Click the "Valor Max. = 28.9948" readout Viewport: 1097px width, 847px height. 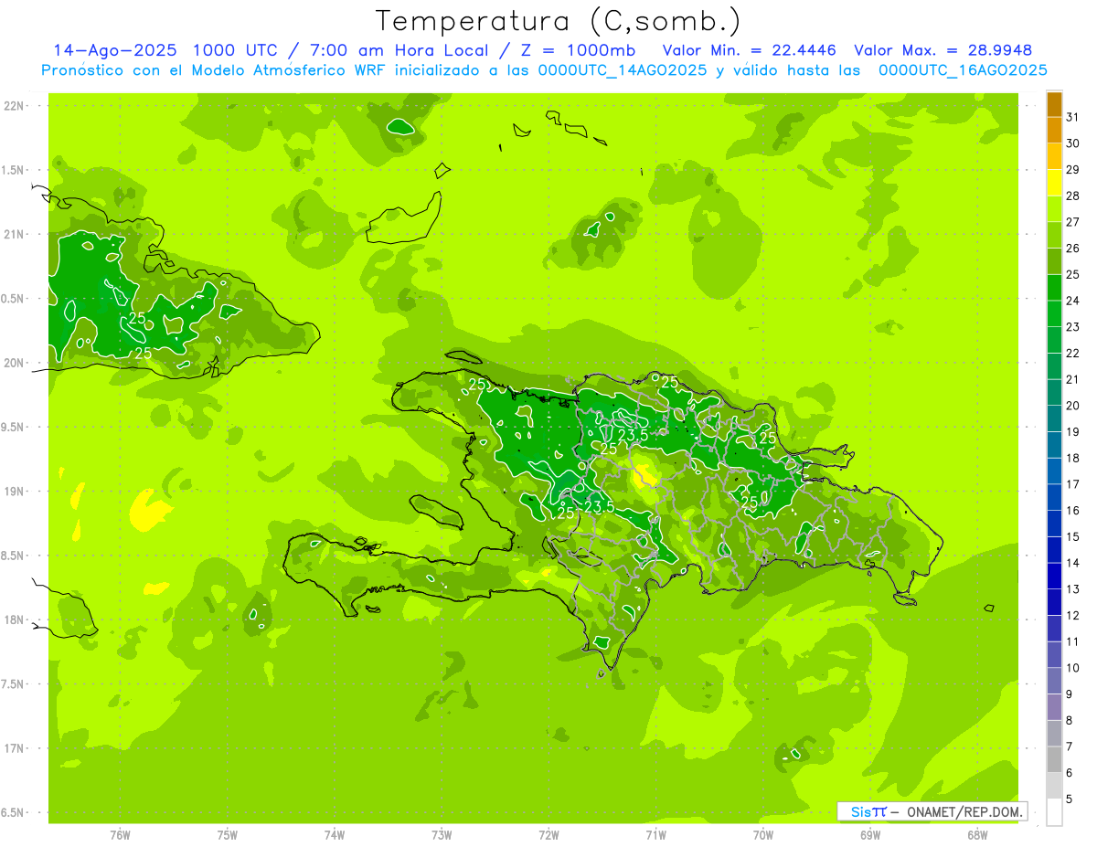[943, 50]
